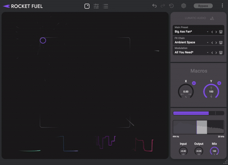Switch to the XY pad view
Viewport: 228px width, 165px height.
[87, 6]
